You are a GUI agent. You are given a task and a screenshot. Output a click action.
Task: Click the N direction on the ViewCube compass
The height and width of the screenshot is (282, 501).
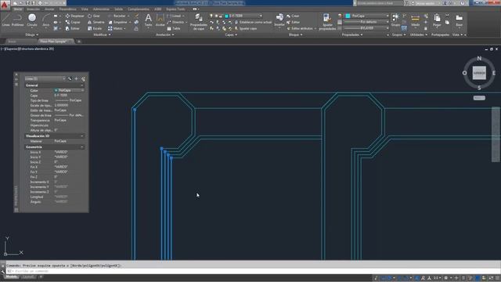tap(479, 58)
